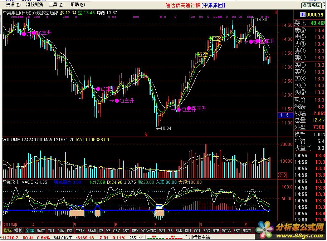
Task: Switch to the 模板 tab
Action: 18,231
